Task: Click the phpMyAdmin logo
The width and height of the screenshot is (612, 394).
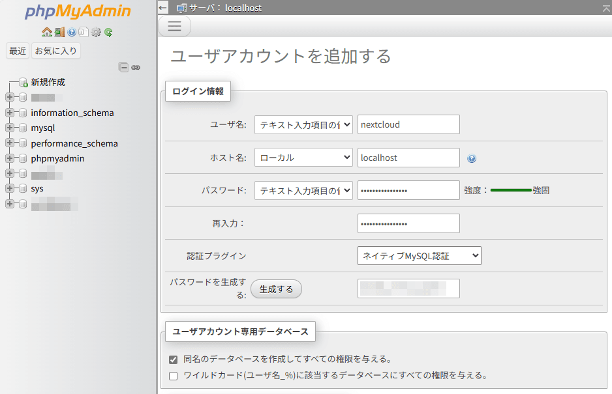Action: point(78,11)
